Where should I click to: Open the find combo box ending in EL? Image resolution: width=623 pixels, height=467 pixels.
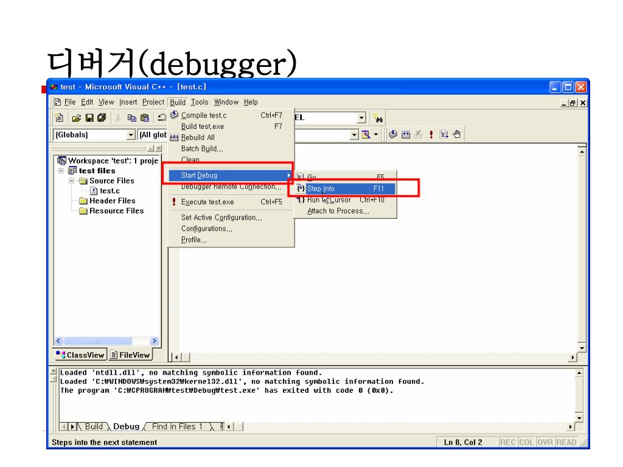pyautogui.click(x=330, y=118)
